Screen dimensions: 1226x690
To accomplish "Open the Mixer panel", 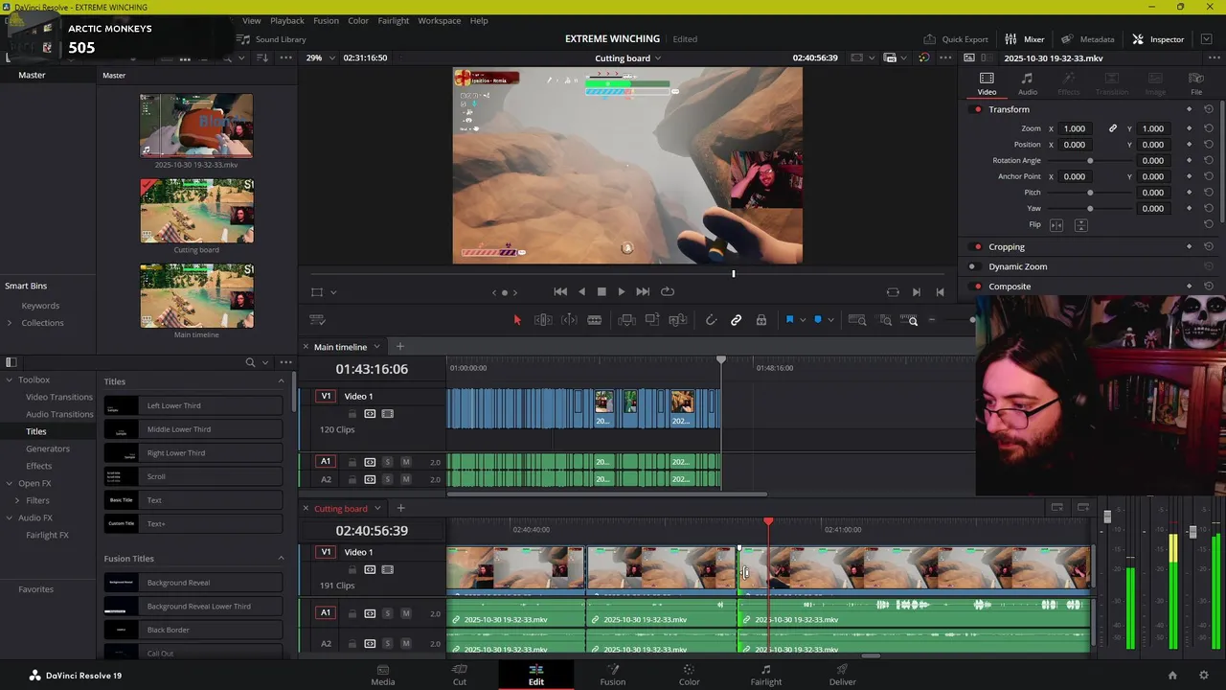I will [1024, 39].
